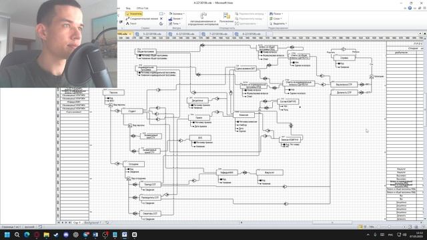Select the Приказ entity shape
This screenshot has width=427, height=240.
click(199, 117)
